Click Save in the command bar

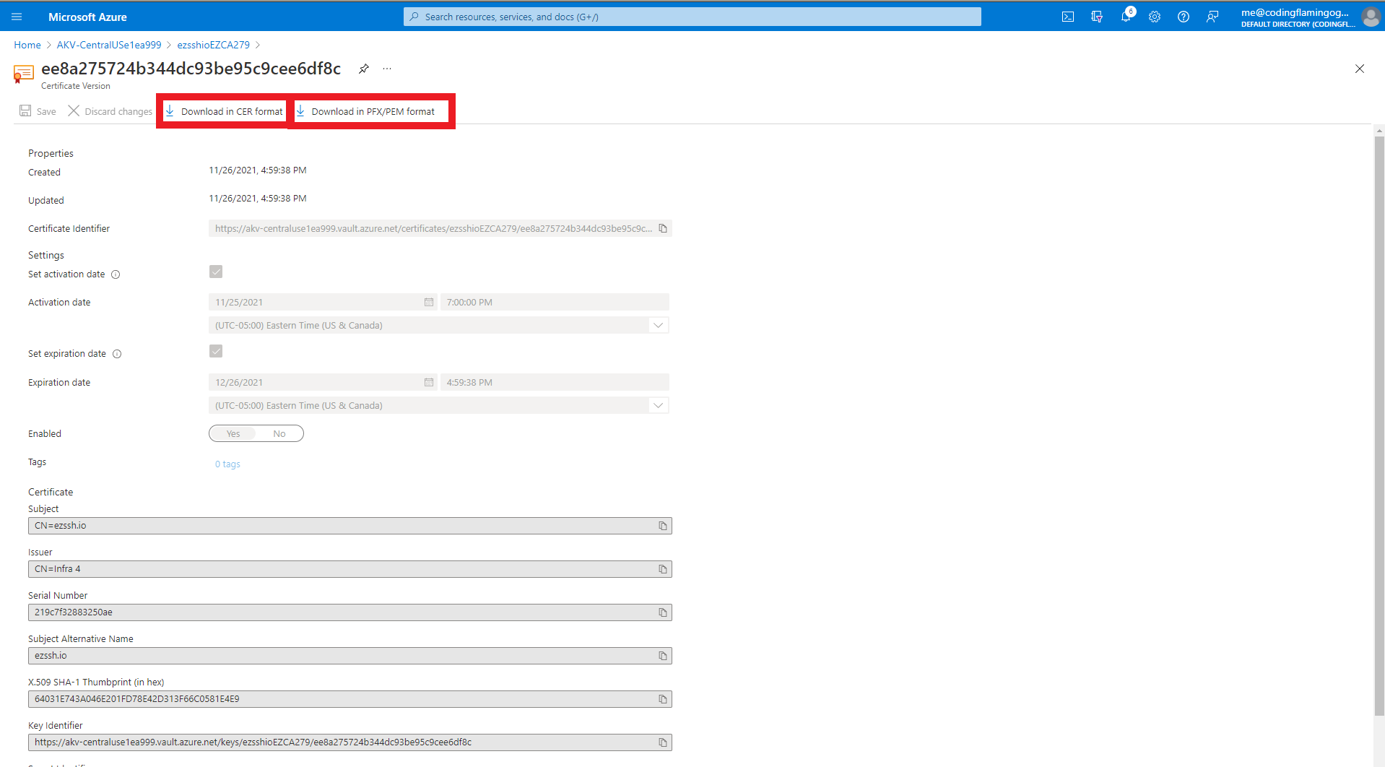(38, 111)
